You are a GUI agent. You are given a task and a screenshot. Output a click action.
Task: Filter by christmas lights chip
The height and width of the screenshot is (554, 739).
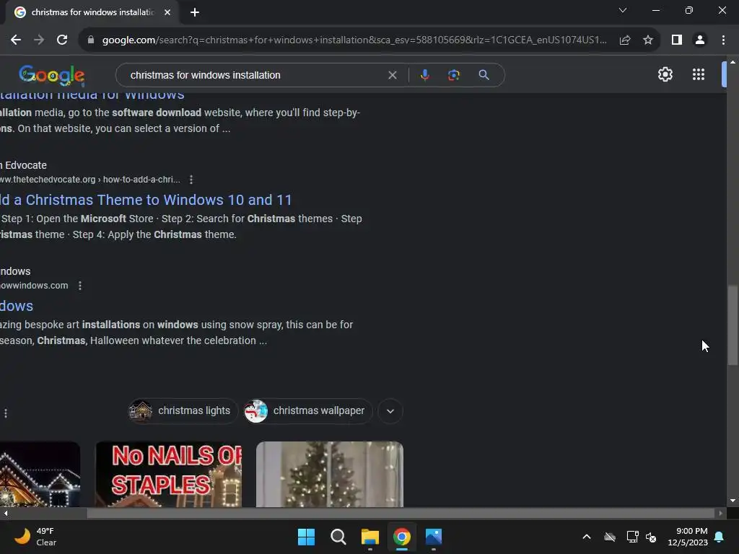tap(183, 410)
